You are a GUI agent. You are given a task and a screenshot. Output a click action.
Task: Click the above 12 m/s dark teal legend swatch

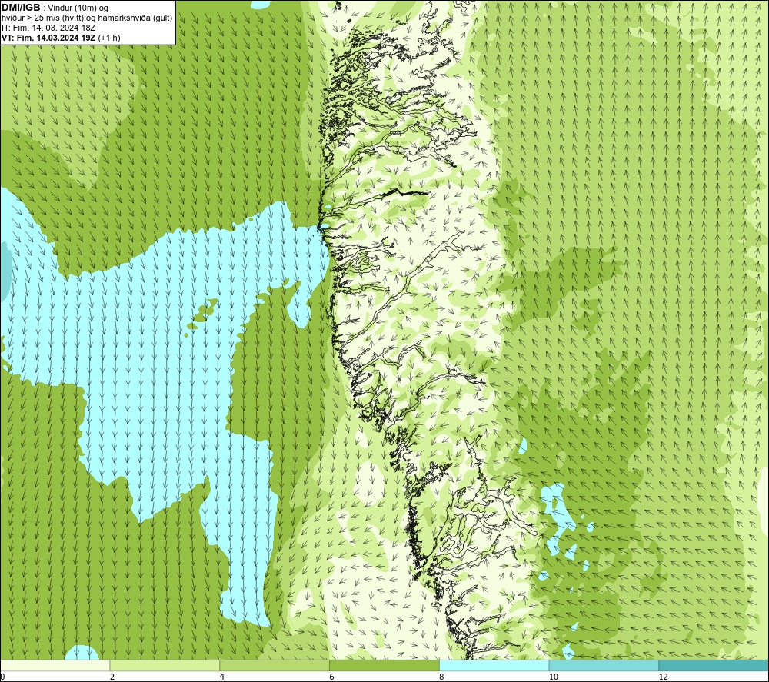coord(714,665)
